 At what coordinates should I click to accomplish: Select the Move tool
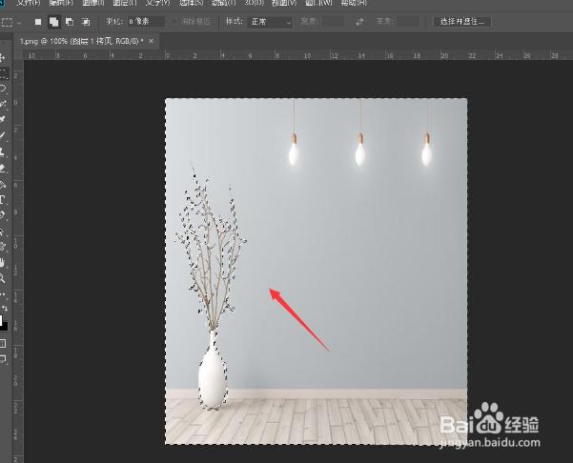(x=2, y=58)
